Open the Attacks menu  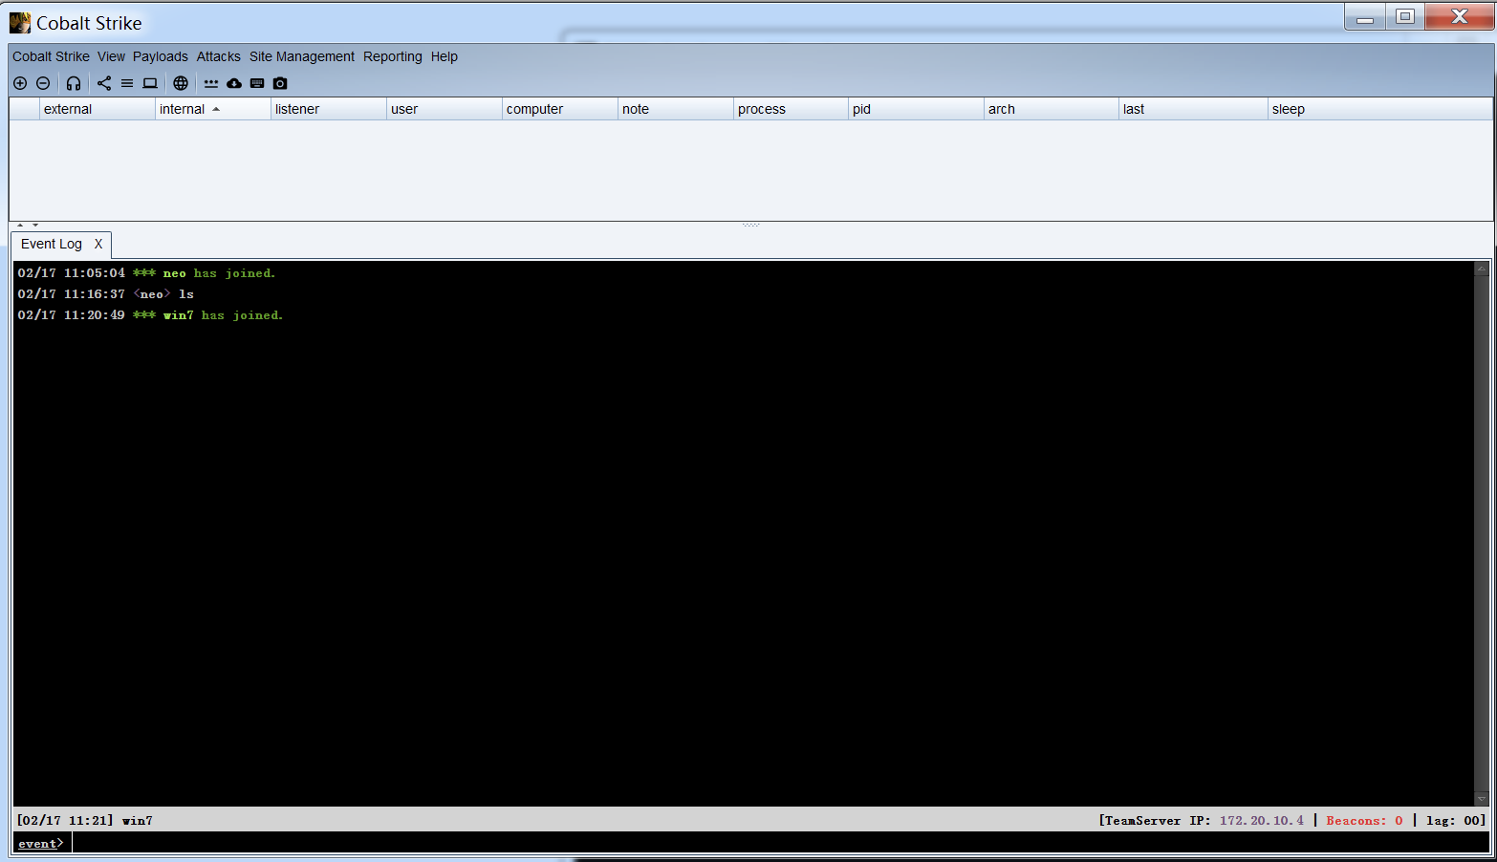point(218,56)
